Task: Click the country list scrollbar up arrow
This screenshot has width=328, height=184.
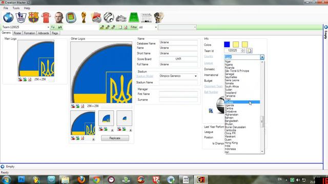Action: 262,62
